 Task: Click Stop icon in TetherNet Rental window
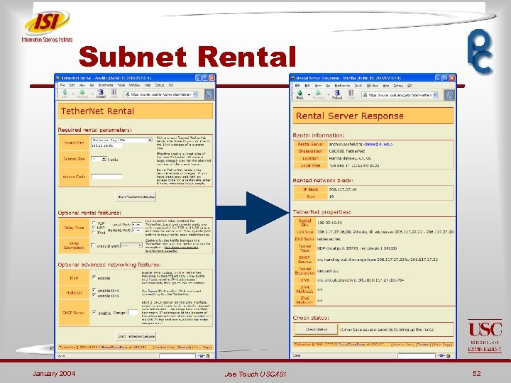[x=114, y=93]
